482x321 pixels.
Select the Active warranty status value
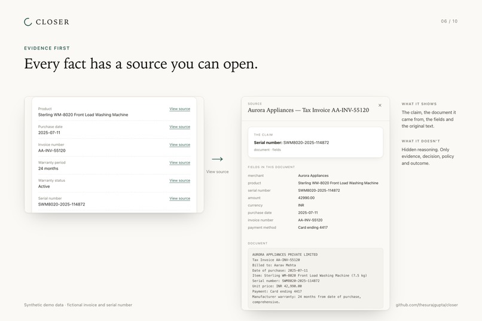(x=44, y=187)
